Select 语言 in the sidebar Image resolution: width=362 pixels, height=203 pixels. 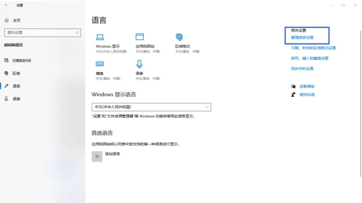16,86
